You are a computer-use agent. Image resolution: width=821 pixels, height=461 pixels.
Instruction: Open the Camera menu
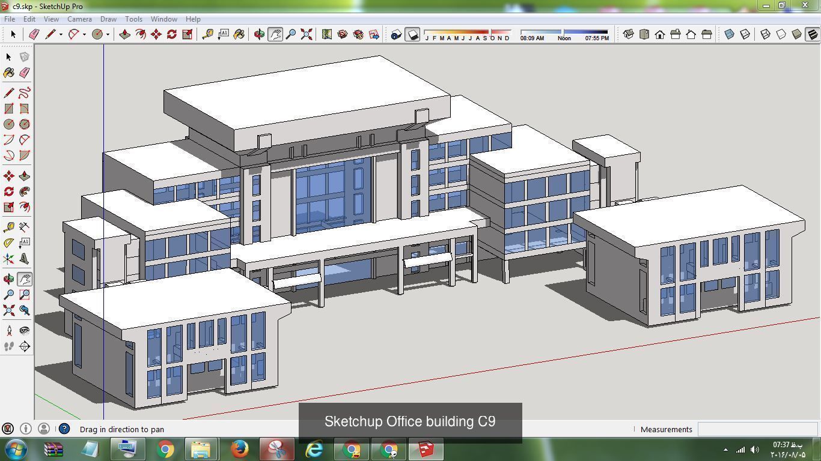pos(79,19)
